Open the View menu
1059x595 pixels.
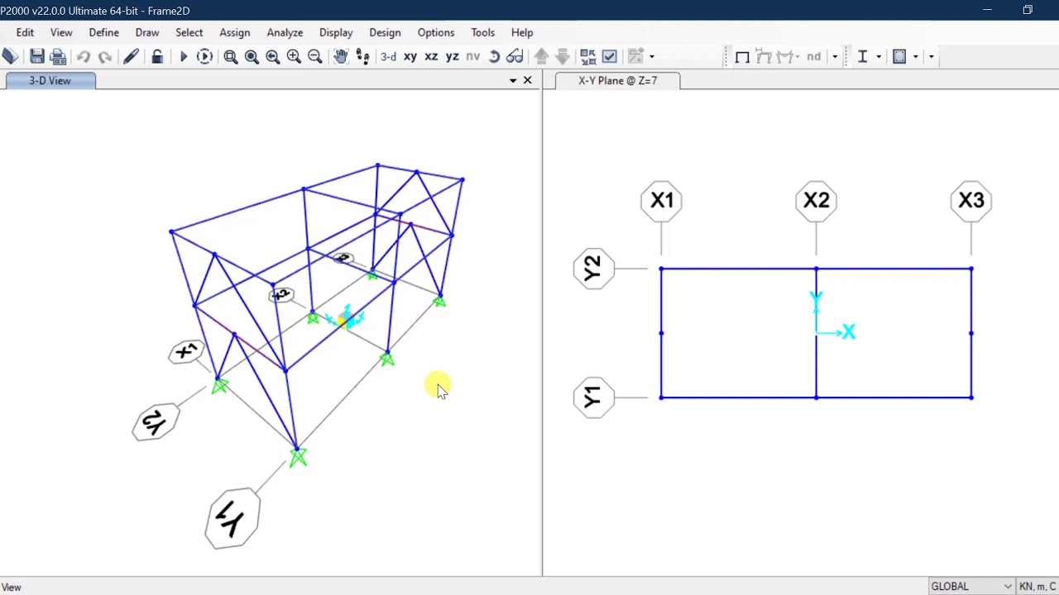tap(61, 32)
